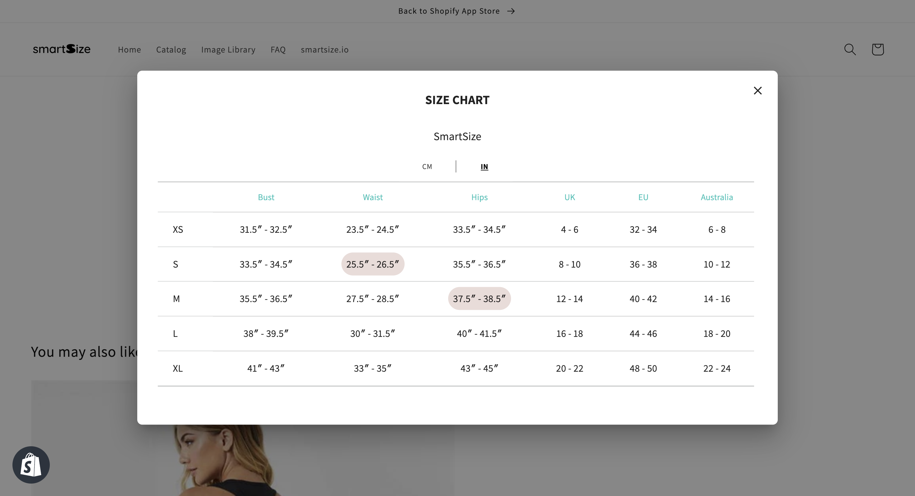Click EU size 40 - 42
915x496 pixels.
pyautogui.click(x=643, y=299)
